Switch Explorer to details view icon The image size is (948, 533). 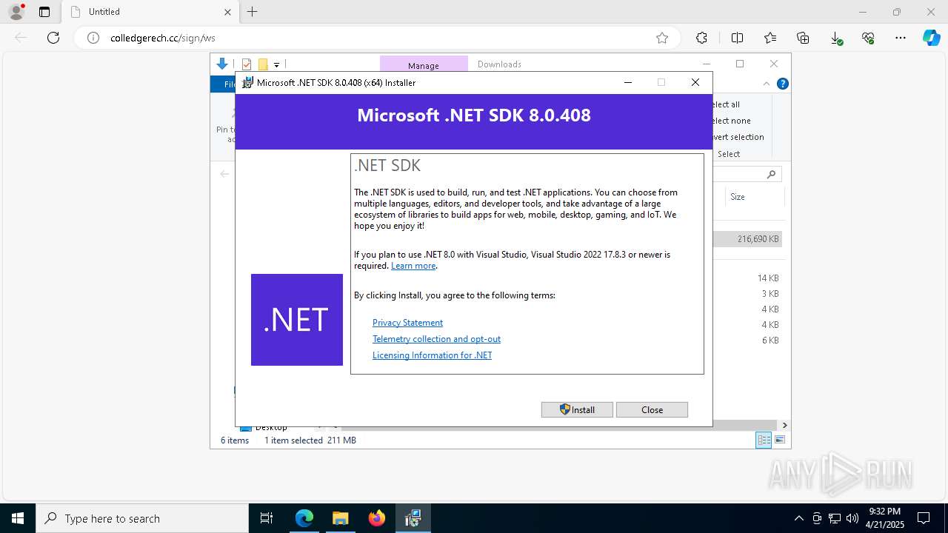pos(764,440)
